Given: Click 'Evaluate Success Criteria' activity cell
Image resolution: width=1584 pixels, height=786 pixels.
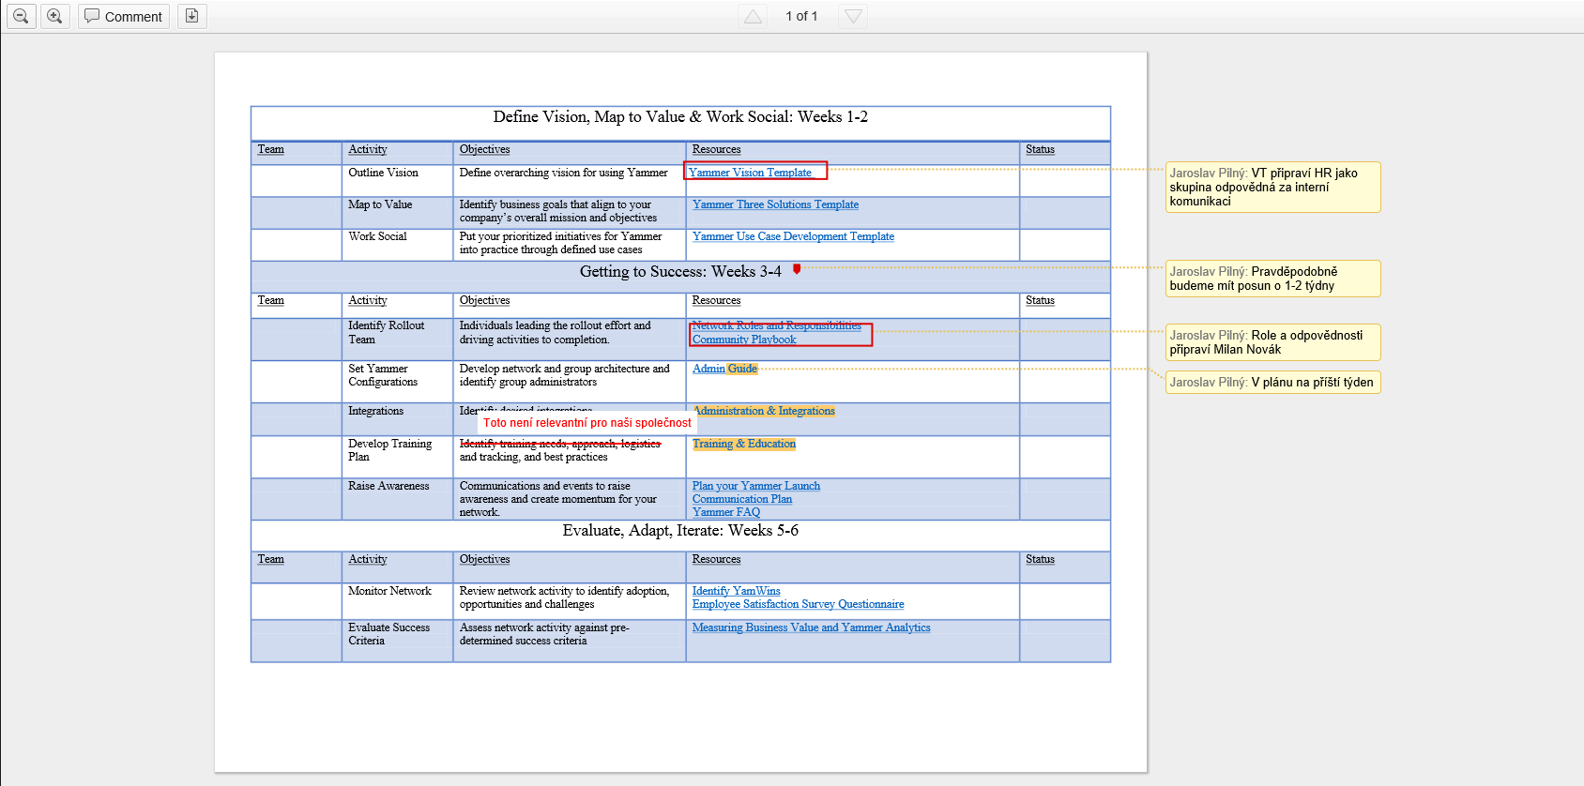Looking at the screenshot, I should 397,641.
